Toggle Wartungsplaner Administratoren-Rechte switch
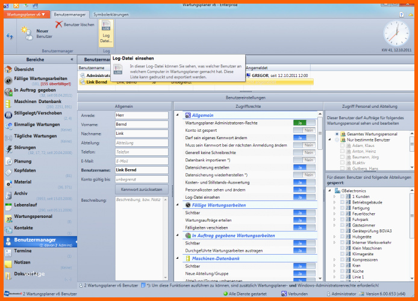 [304, 123]
